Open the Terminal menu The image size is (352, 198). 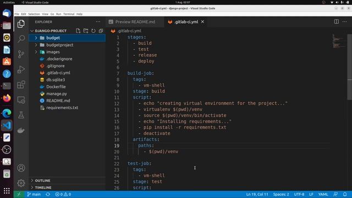69,14
